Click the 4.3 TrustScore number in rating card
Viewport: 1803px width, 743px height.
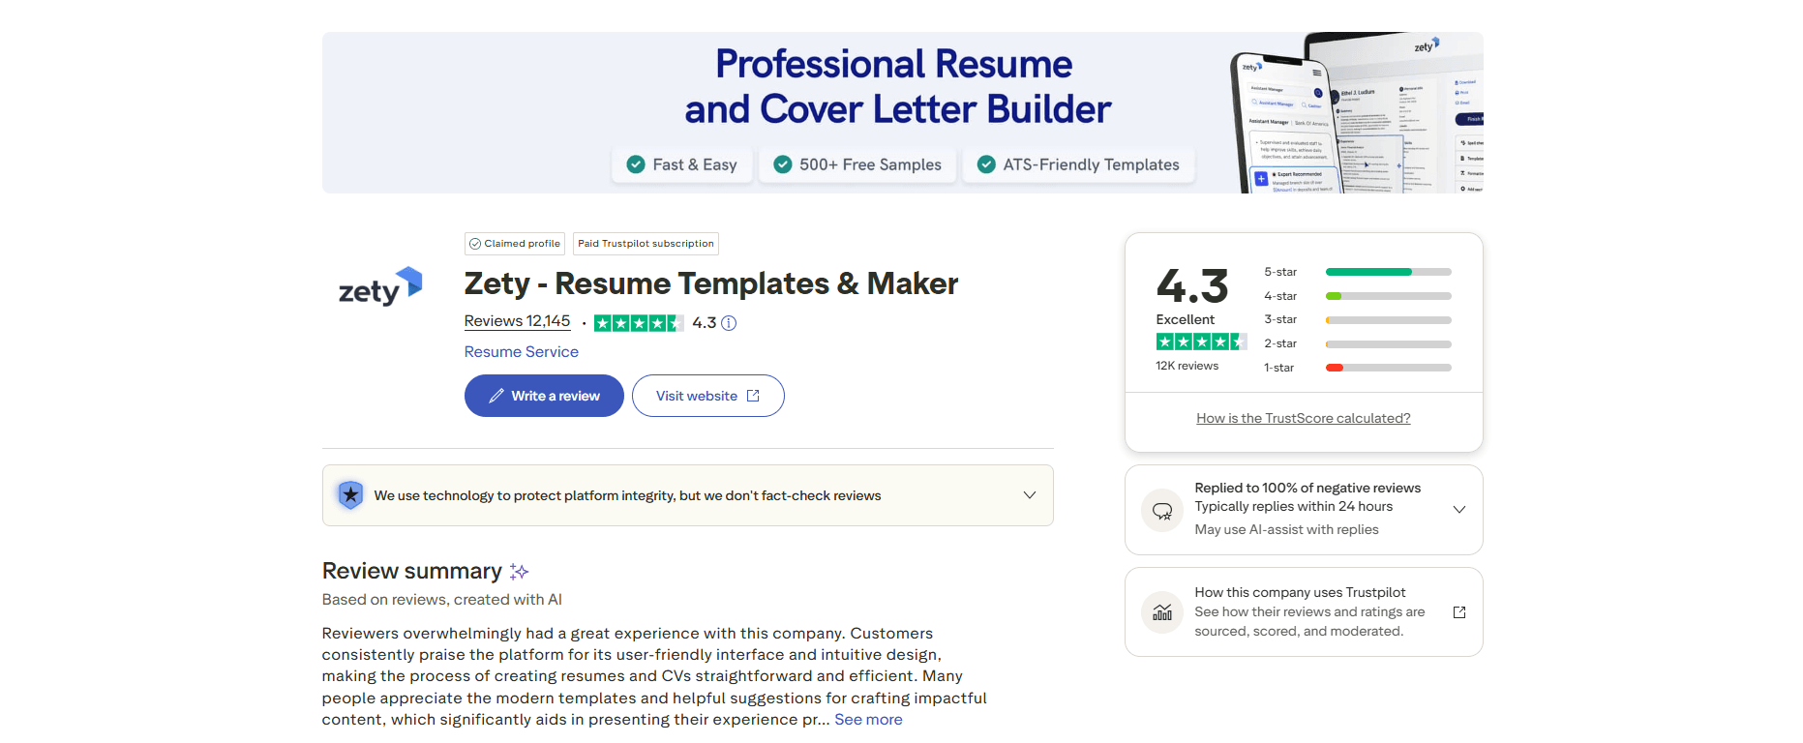click(1192, 286)
